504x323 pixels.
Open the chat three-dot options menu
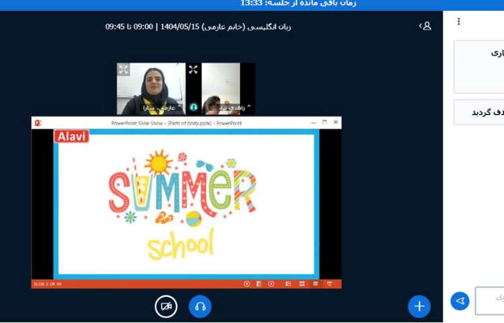point(459,22)
